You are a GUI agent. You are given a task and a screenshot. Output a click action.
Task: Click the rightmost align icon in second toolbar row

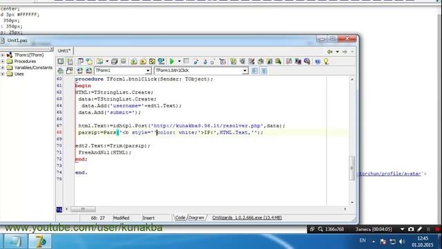pos(264,71)
